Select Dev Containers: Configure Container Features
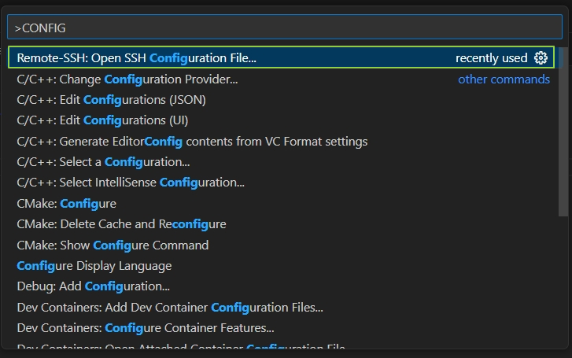Image resolution: width=572 pixels, height=358 pixels. (281, 328)
